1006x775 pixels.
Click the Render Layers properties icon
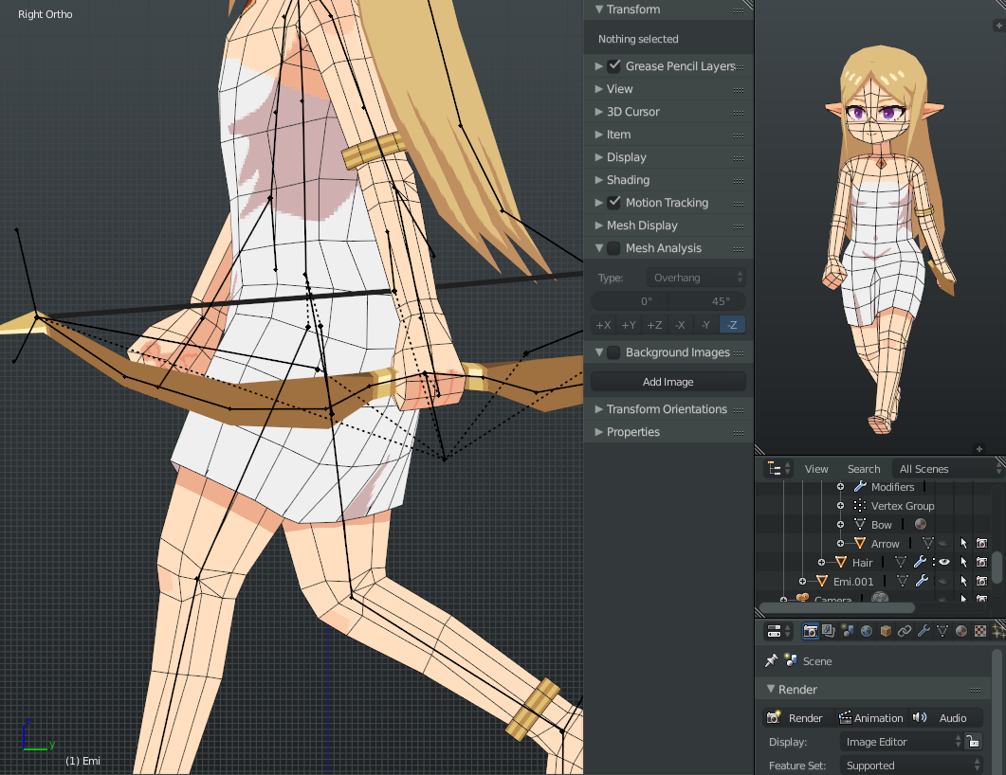(x=829, y=631)
